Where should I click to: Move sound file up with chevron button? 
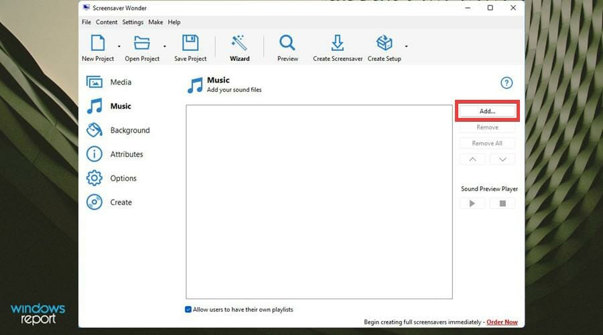tap(472, 159)
